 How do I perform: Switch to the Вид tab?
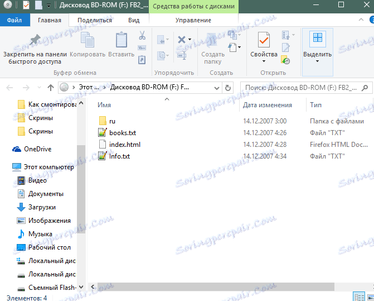pyautogui.click(x=134, y=20)
